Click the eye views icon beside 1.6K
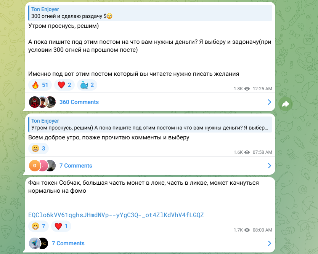The image size is (318, 254). 247,152
